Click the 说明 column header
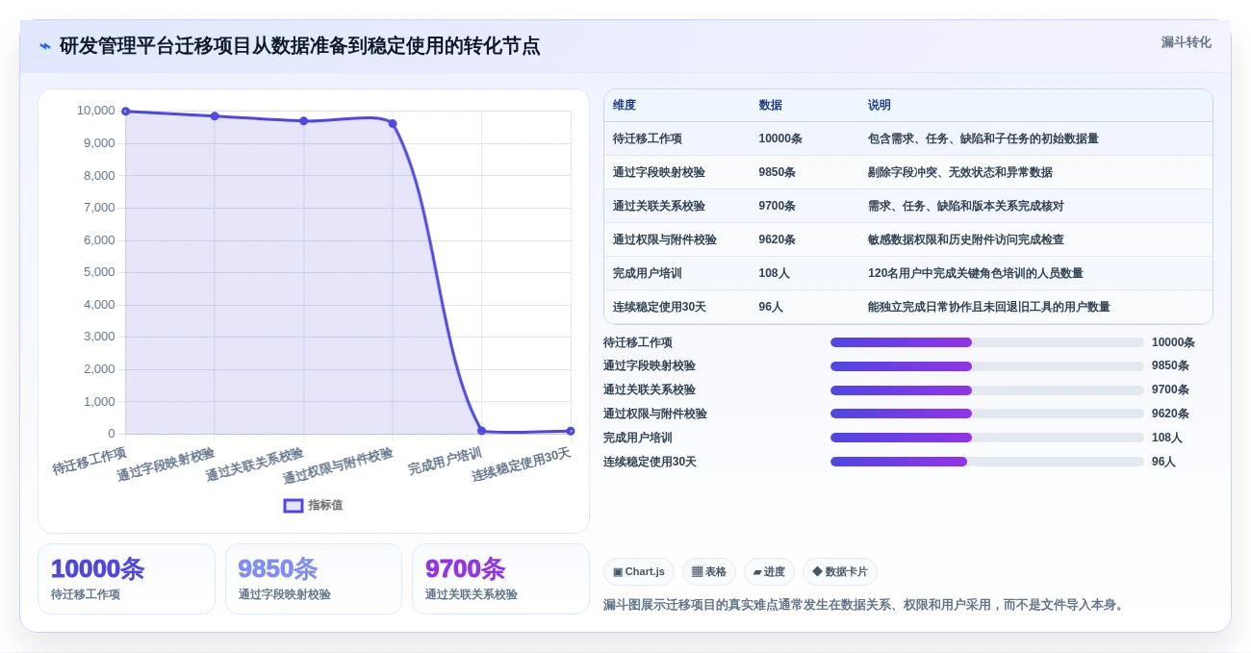1251x653 pixels. click(x=880, y=105)
